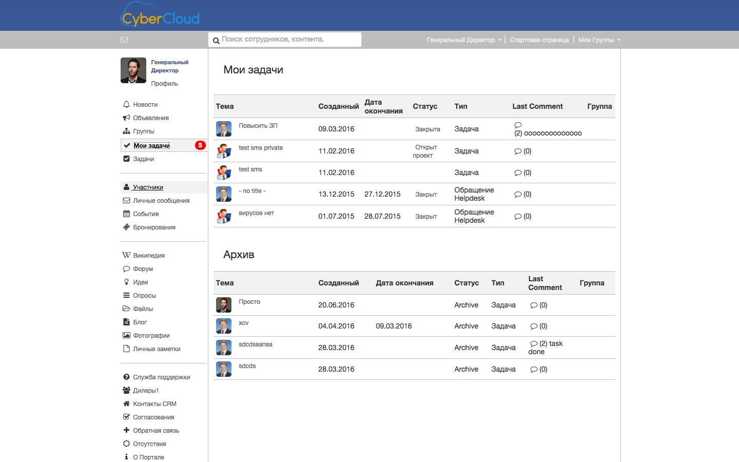
Task: Click the bell icon next to Новости
Action: coord(126,104)
